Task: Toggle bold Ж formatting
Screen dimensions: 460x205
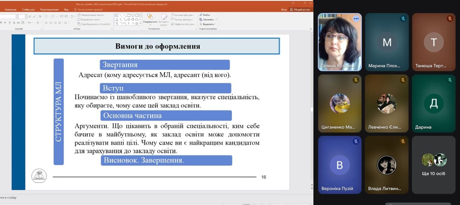Action: 1,23
